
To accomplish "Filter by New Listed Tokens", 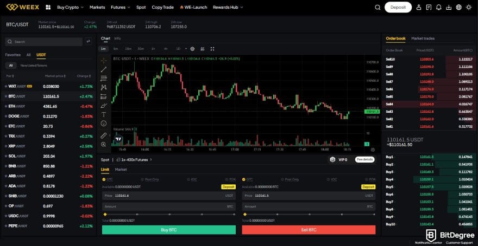I will point(34,66).
